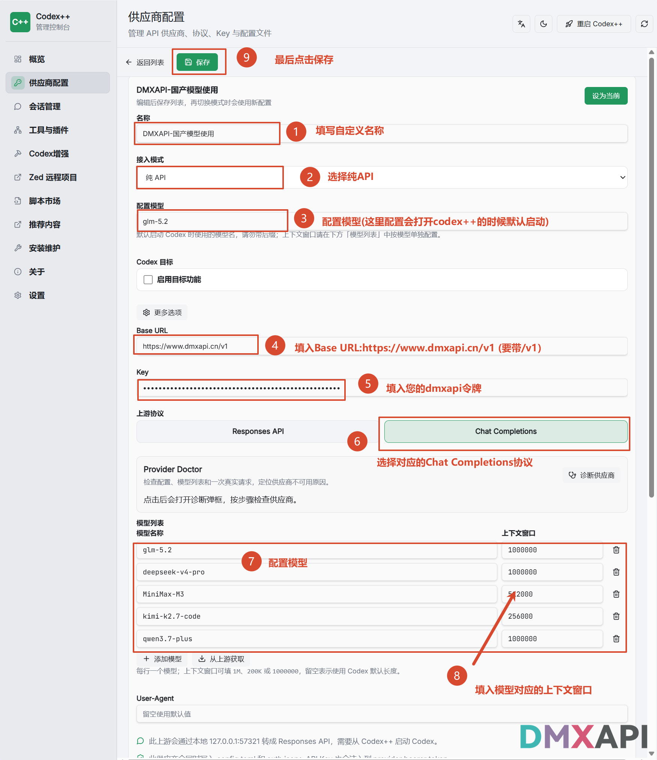Open 设置 in the sidebar
The width and height of the screenshot is (657, 760).
(58, 295)
